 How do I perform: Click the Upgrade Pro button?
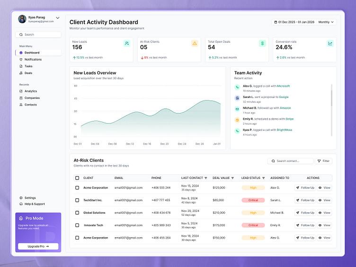tap(38, 246)
